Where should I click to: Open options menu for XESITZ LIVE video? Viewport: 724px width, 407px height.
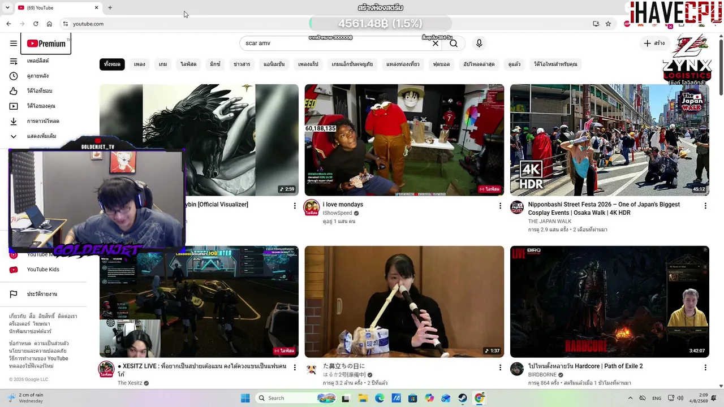(295, 367)
